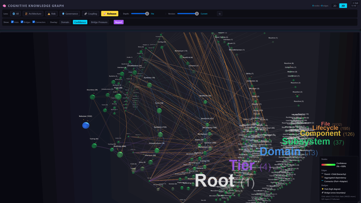Image resolution: width=361 pixels, height=203 pixels.
Task: Select the 3D view mode
Action: (343, 6)
